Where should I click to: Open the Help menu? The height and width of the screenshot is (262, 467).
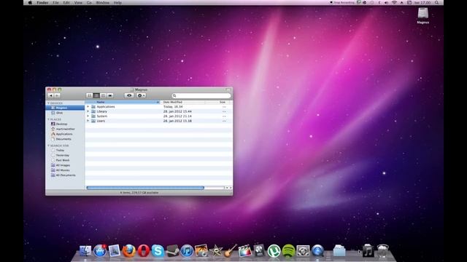117,3
